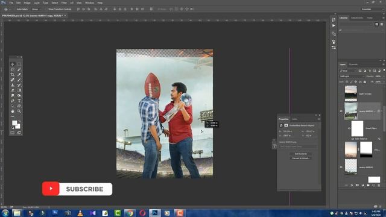This screenshot has width=386, height=217.
Task: Select the Pen tool
Action: coord(12,101)
